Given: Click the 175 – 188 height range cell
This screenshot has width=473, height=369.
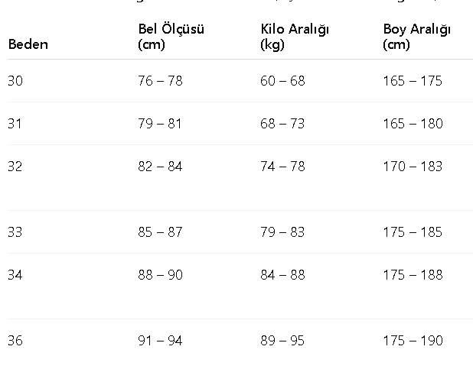Looking at the screenshot, I should tap(413, 275).
